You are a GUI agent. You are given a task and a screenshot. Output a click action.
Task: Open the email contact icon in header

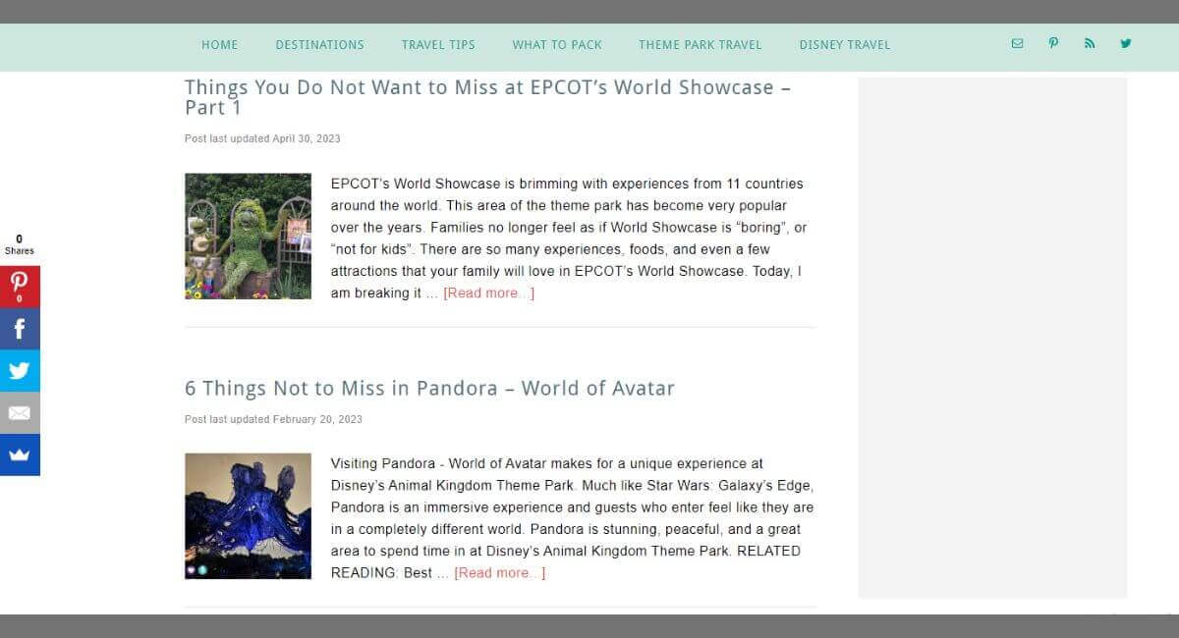[x=1017, y=43]
